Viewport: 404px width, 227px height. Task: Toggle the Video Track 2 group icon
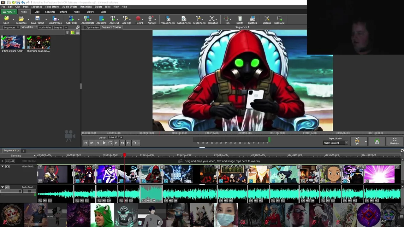point(12,161)
